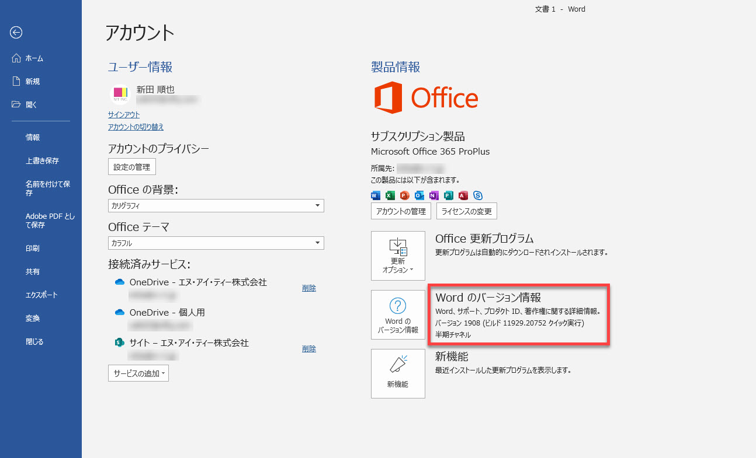
Task: Open the 新機能 megaphone button
Action: [x=398, y=373]
